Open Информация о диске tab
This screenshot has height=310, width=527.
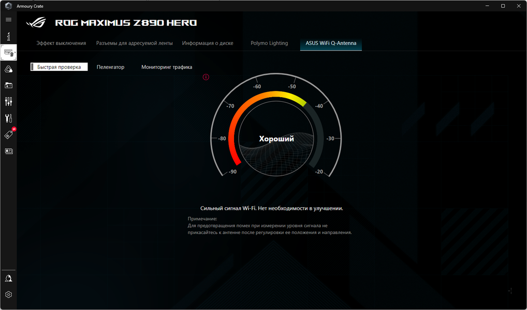click(208, 43)
